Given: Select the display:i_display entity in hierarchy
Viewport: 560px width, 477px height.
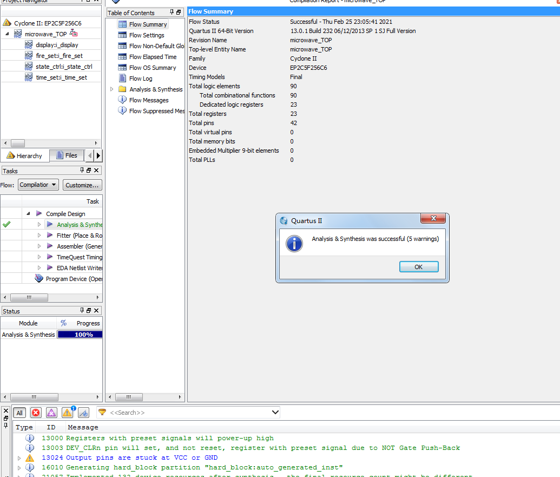Looking at the screenshot, I should [x=57, y=45].
